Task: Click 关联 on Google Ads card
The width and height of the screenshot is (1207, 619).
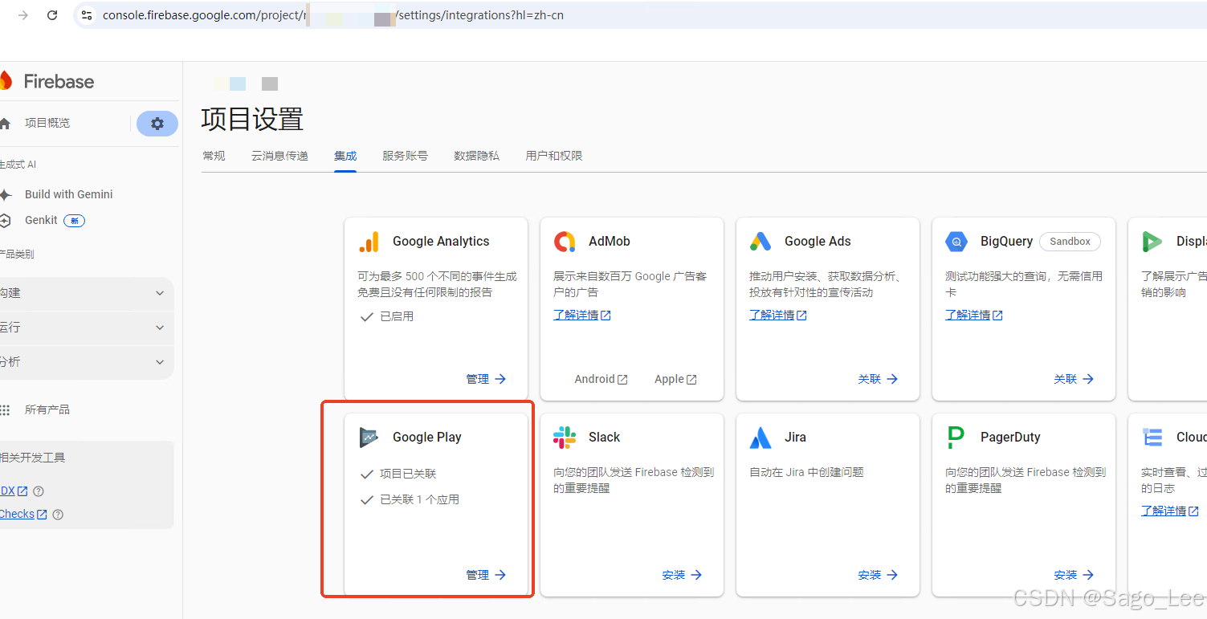Action: (879, 379)
